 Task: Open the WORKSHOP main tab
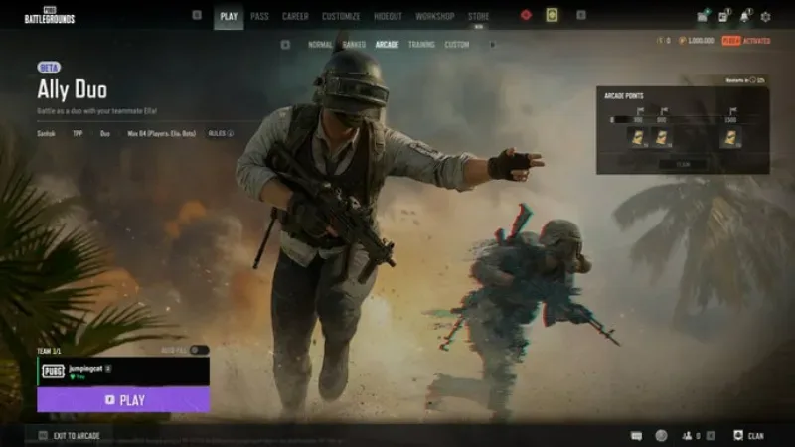[x=435, y=16]
